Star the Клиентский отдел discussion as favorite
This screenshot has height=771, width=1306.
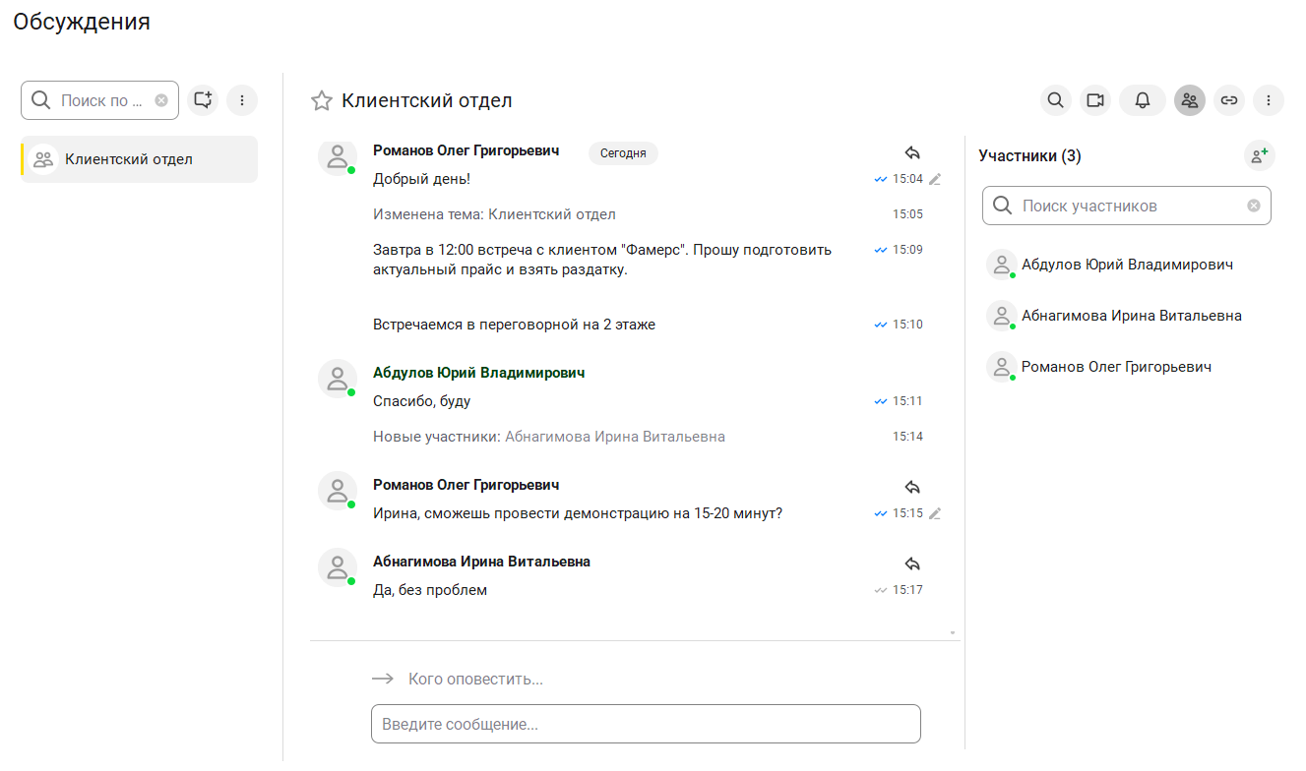point(321,100)
